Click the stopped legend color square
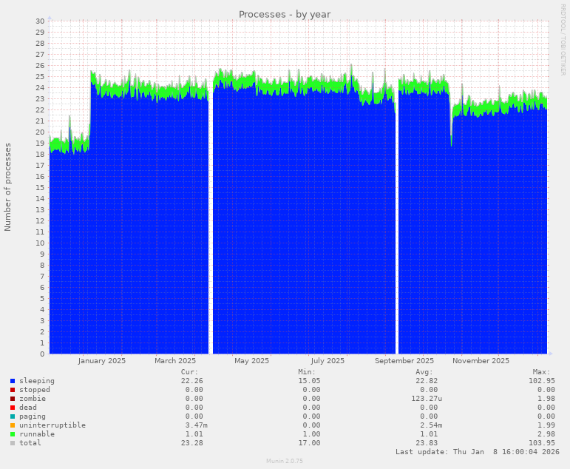 point(13,390)
